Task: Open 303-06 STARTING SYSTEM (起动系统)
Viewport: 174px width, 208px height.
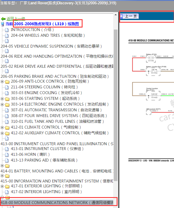Action: [x=45, y=99]
